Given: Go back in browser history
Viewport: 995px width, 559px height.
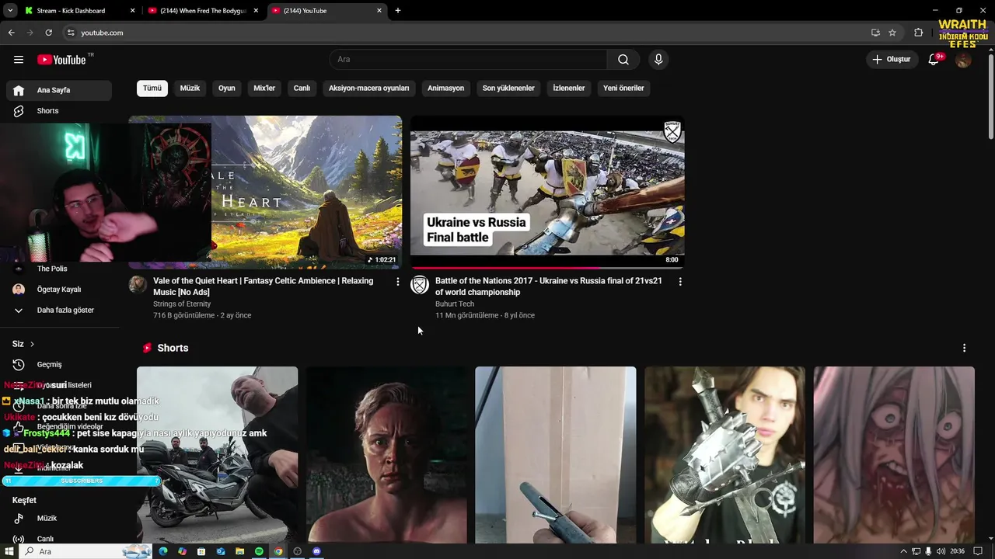Looking at the screenshot, I should point(11,33).
